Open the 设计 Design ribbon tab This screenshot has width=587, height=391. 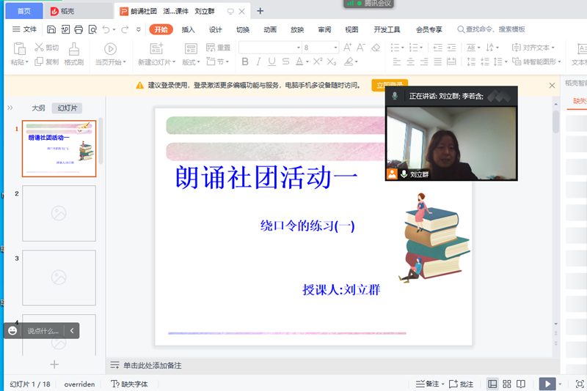click(215, 29)
